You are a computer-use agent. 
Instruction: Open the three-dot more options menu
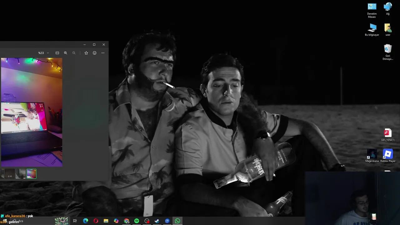click(x=103, y=53)
